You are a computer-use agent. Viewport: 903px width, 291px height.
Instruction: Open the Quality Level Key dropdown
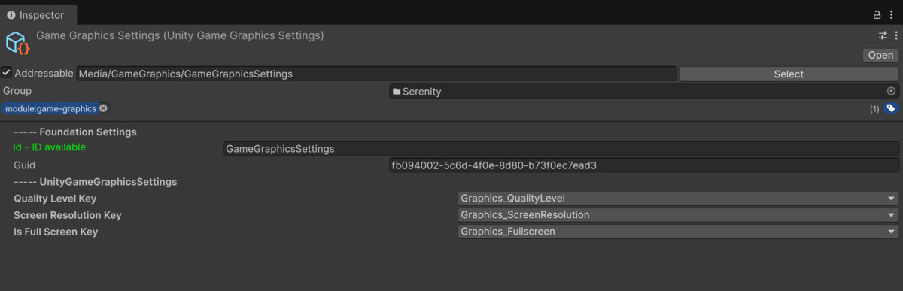pyautogui.click(x=678, y=199)
